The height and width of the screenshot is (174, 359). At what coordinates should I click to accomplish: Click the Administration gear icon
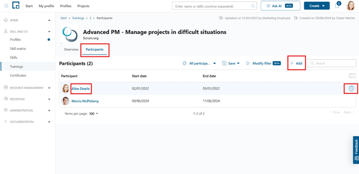[6, 110]
